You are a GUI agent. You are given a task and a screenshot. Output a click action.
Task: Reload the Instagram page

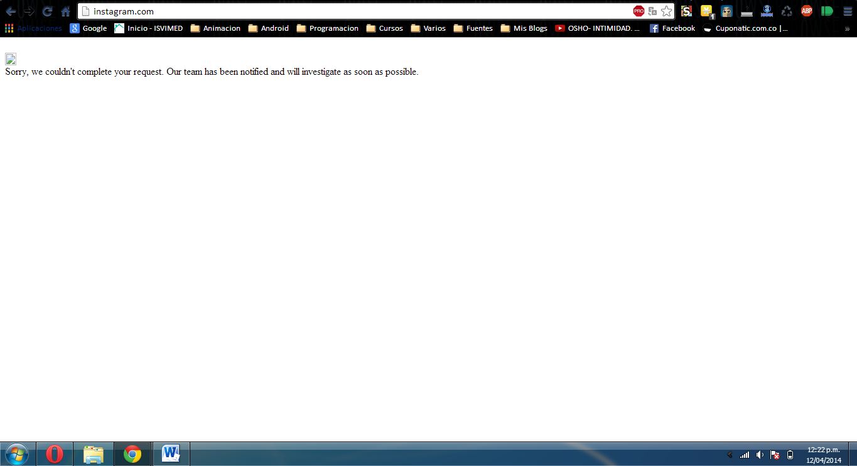click(47, 11)
